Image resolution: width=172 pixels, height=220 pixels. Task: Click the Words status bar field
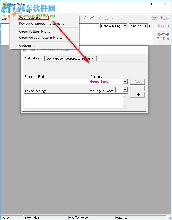pos(12,218)
